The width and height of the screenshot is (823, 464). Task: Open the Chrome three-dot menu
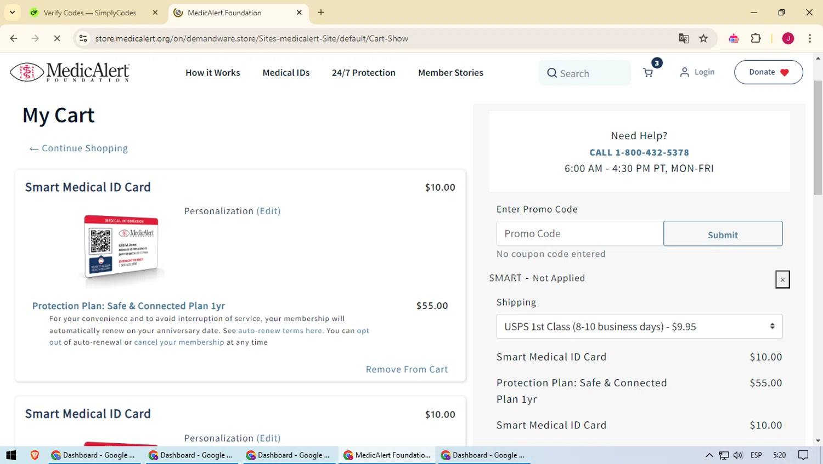[810, 38]
